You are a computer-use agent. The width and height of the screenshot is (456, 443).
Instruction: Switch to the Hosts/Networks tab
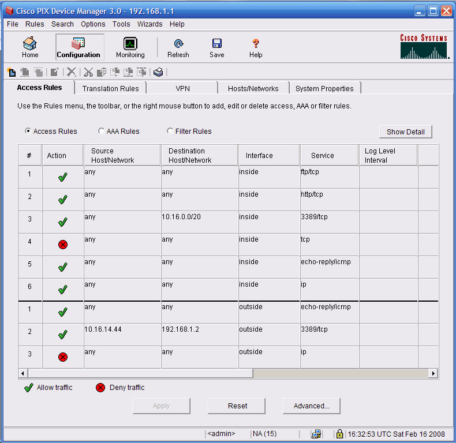[253, 88]
